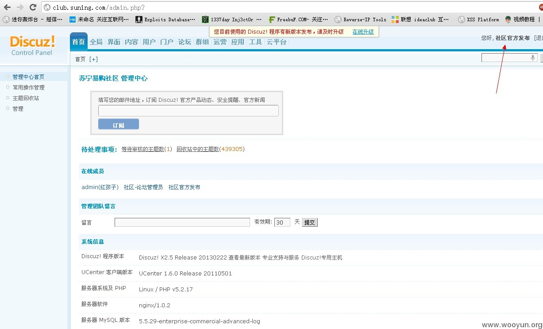Click the [+] next to 首页 breadcrumb
Viewport: 543px width, 329px height.
[93, 59]
